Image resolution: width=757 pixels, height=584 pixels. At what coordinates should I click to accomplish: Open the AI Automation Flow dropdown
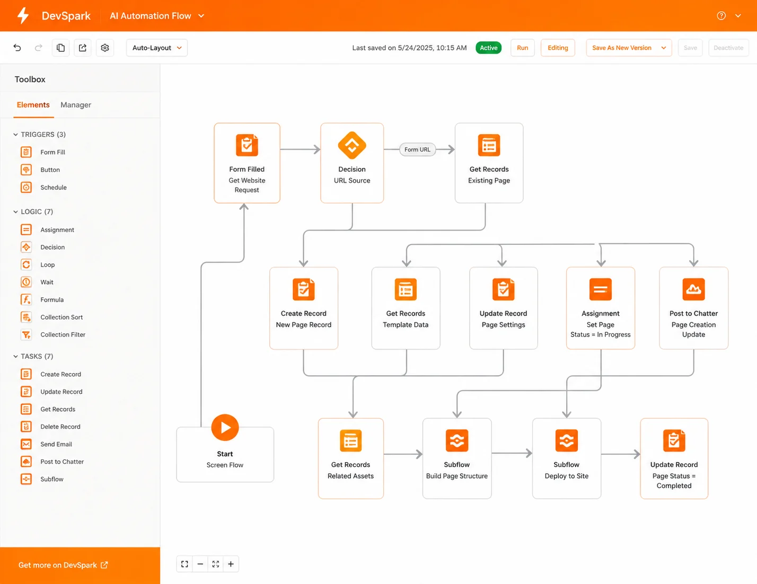(157, 16)
